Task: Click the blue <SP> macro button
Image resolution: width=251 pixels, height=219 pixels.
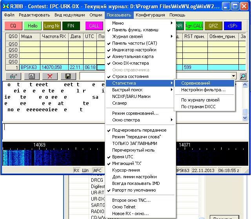Action: coord(232,26)
